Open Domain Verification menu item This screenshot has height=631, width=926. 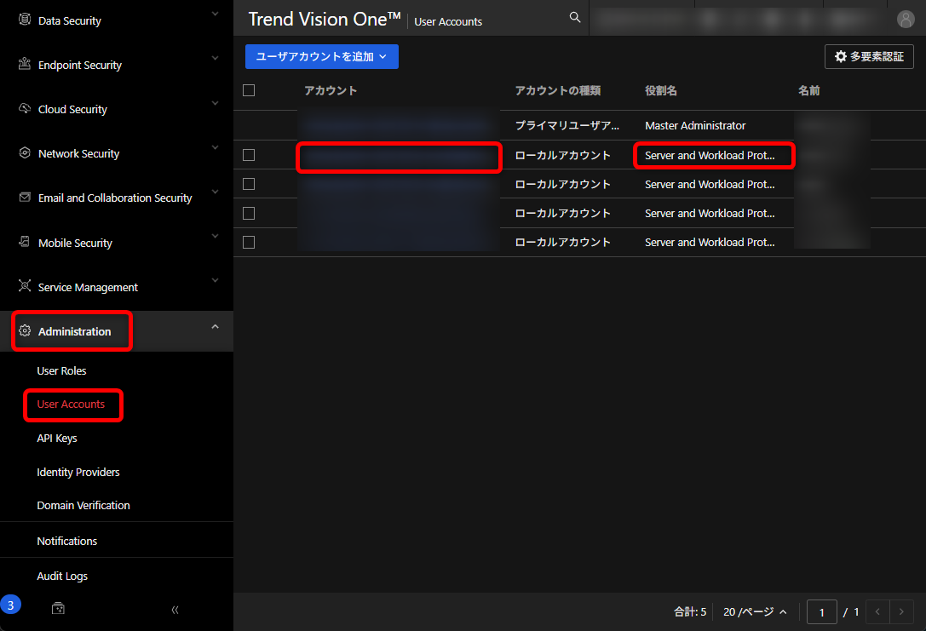click(83, 505)
